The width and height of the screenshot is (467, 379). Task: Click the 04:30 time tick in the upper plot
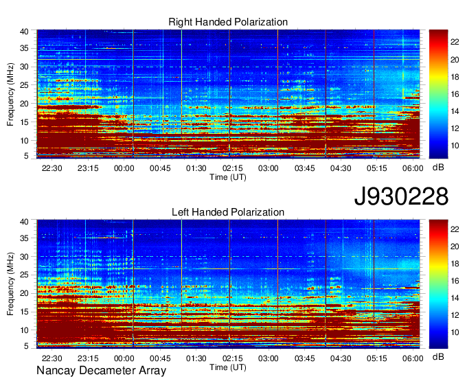click(341, 168)
